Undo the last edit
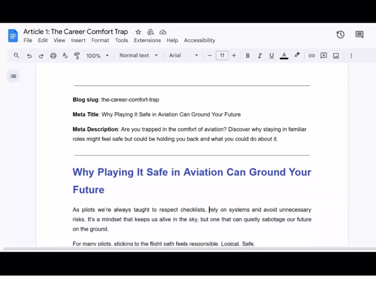 29,55
